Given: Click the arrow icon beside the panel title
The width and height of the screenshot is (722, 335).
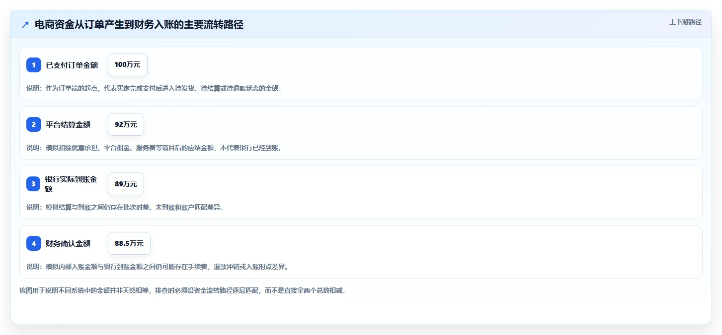Looking at the screenshot, I should pos(25,25).
